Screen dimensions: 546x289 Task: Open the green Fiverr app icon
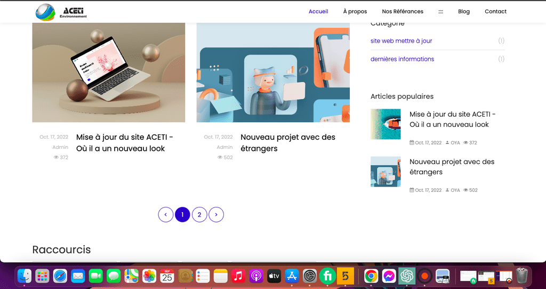click(x=327, y=276)
